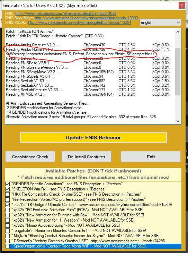Uncheck tktk1's TK Dodge / Ultimate Combat patch
The height and width of the screenshot is (253, 188).
pyautogui.click(x=7, y=205)
